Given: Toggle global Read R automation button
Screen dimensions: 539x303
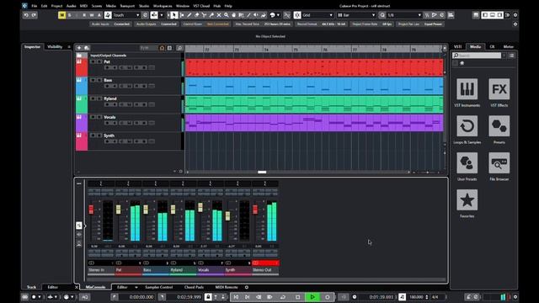Looking at the screenshot, I should pyautogui.click(x=84, y=15).
